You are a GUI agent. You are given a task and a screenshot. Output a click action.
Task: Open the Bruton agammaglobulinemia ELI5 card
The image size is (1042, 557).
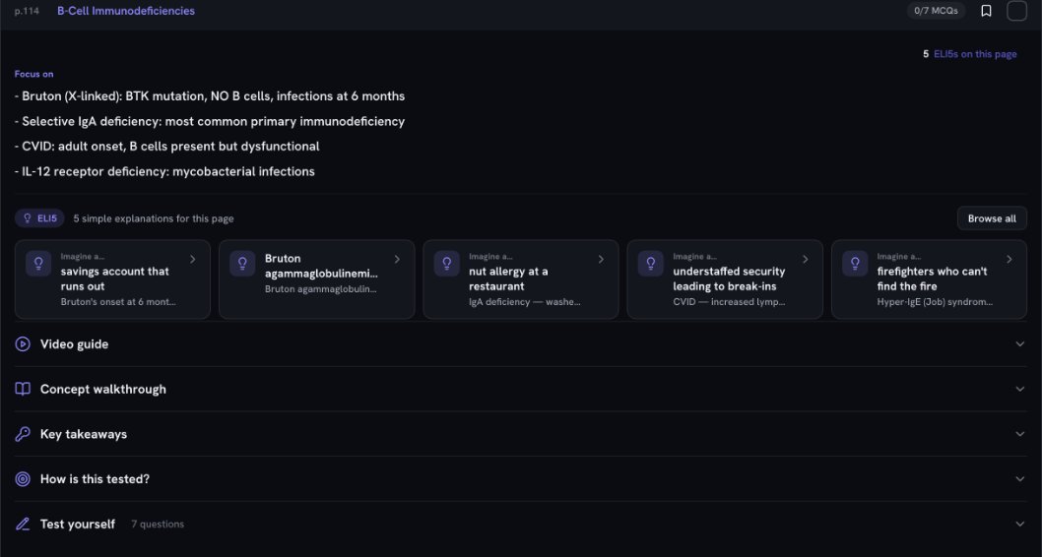click(316, 279)
